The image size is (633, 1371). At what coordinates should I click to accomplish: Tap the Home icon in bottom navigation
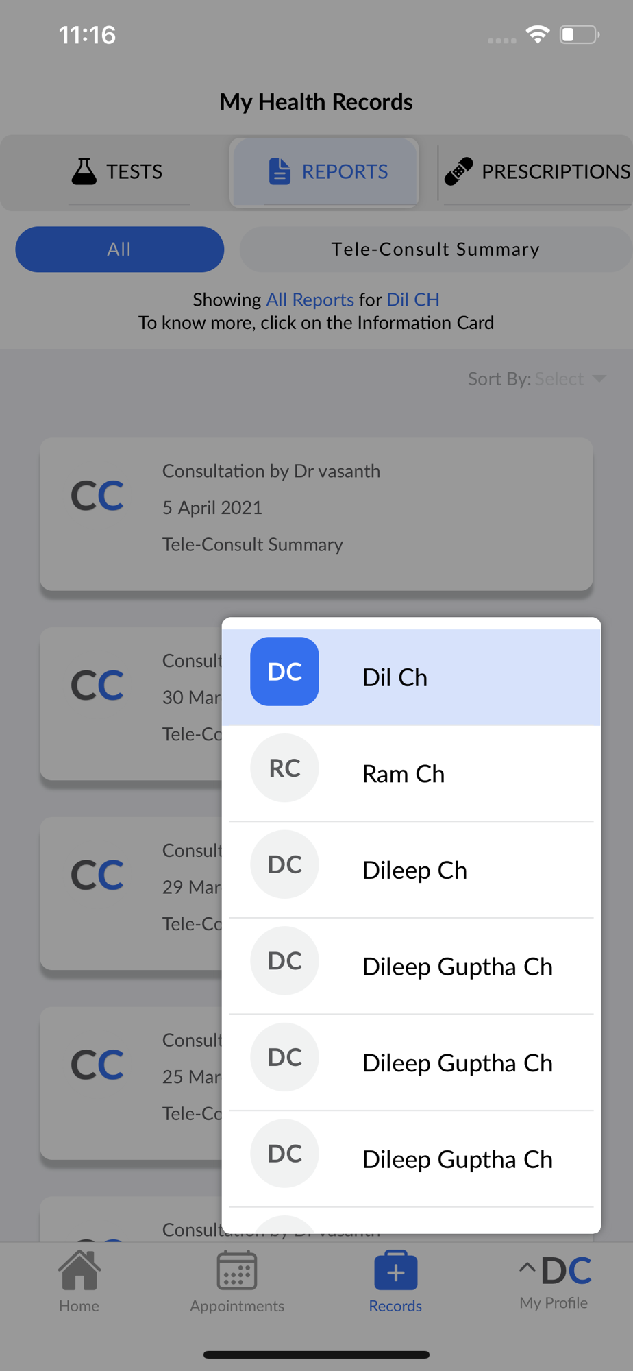[79, 1270]
